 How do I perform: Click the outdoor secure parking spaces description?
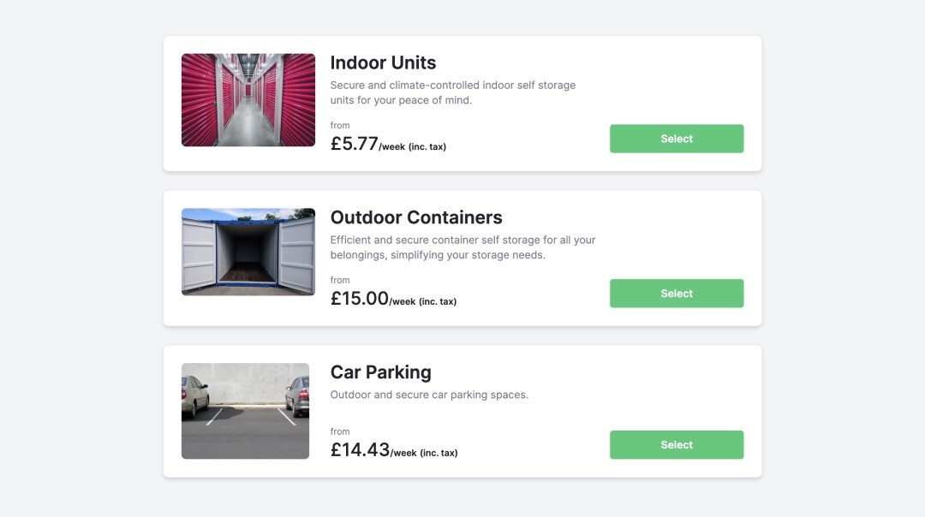[x=429, y=395]
